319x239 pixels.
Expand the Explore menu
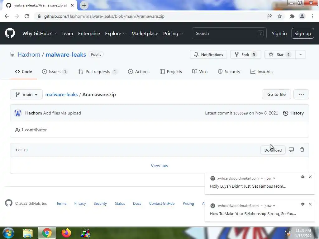coord(115,34)
